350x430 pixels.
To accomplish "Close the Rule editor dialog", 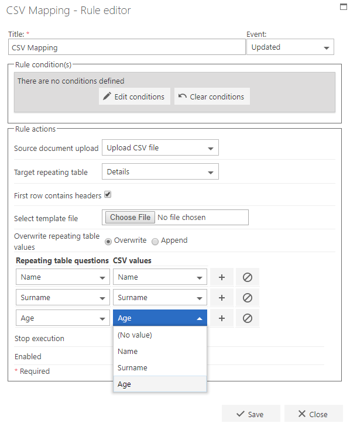I will [314, 414].
